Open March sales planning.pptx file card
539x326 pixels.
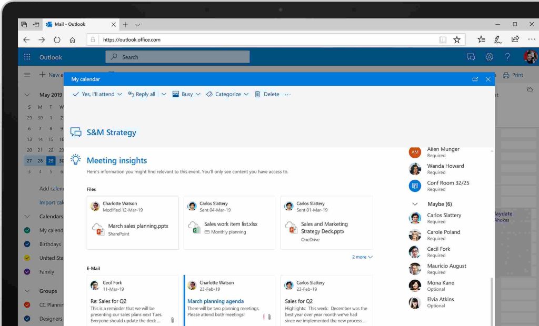pos(133,222)
